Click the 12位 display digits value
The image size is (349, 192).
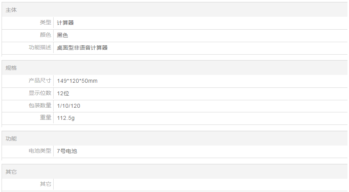tap(63, 93)
